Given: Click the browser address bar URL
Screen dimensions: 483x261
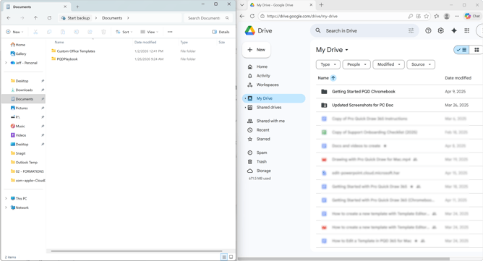Looking at the screenshot, I should click(302, 16).
